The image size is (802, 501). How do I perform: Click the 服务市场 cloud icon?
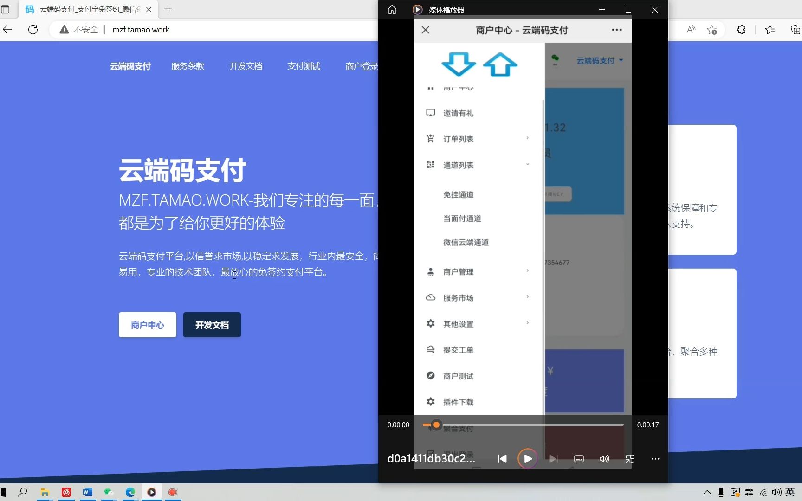(x=431, y=297)
